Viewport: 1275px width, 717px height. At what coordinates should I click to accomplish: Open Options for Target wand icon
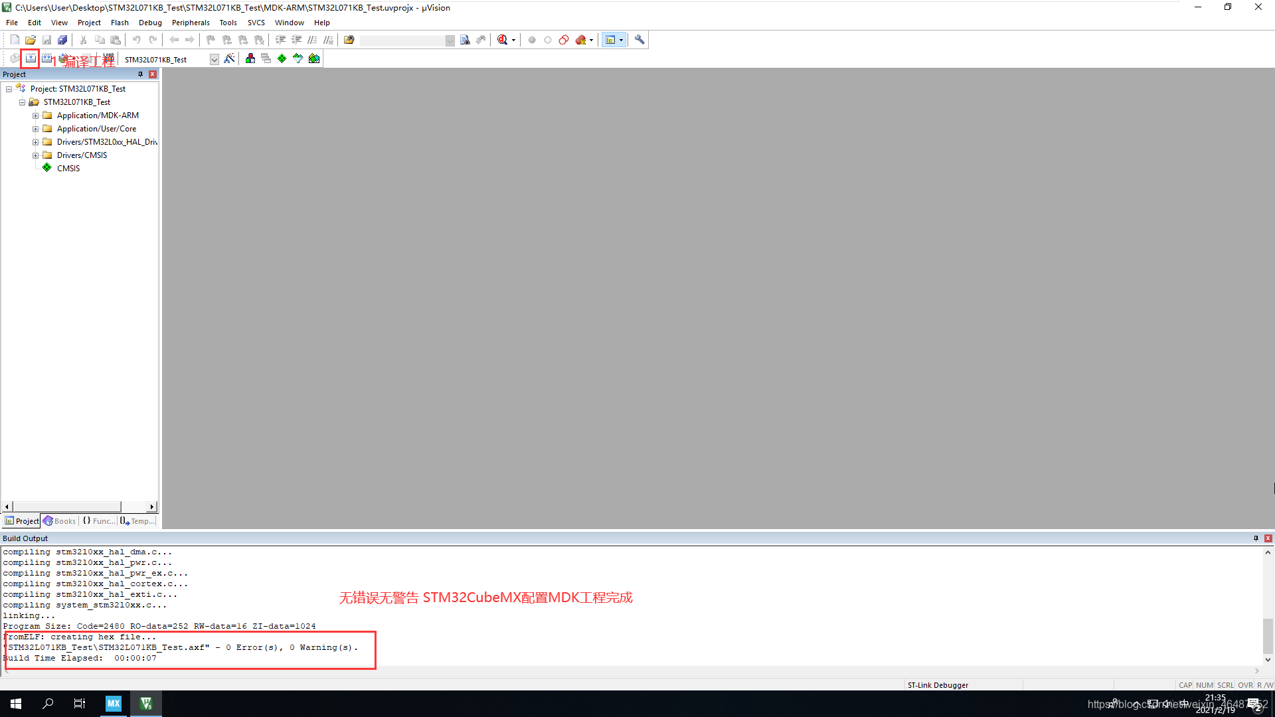tap(229, 58)
